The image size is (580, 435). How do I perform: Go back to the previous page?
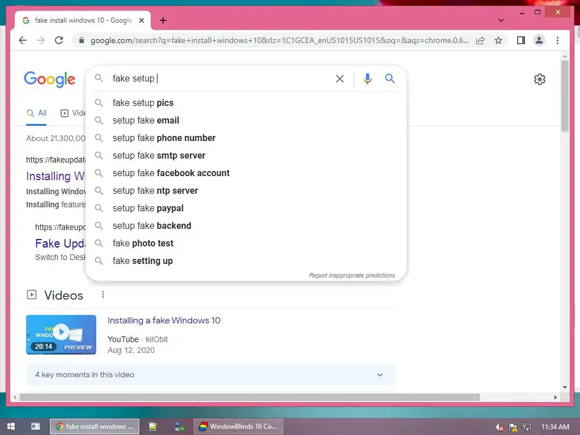click(23, 40)
